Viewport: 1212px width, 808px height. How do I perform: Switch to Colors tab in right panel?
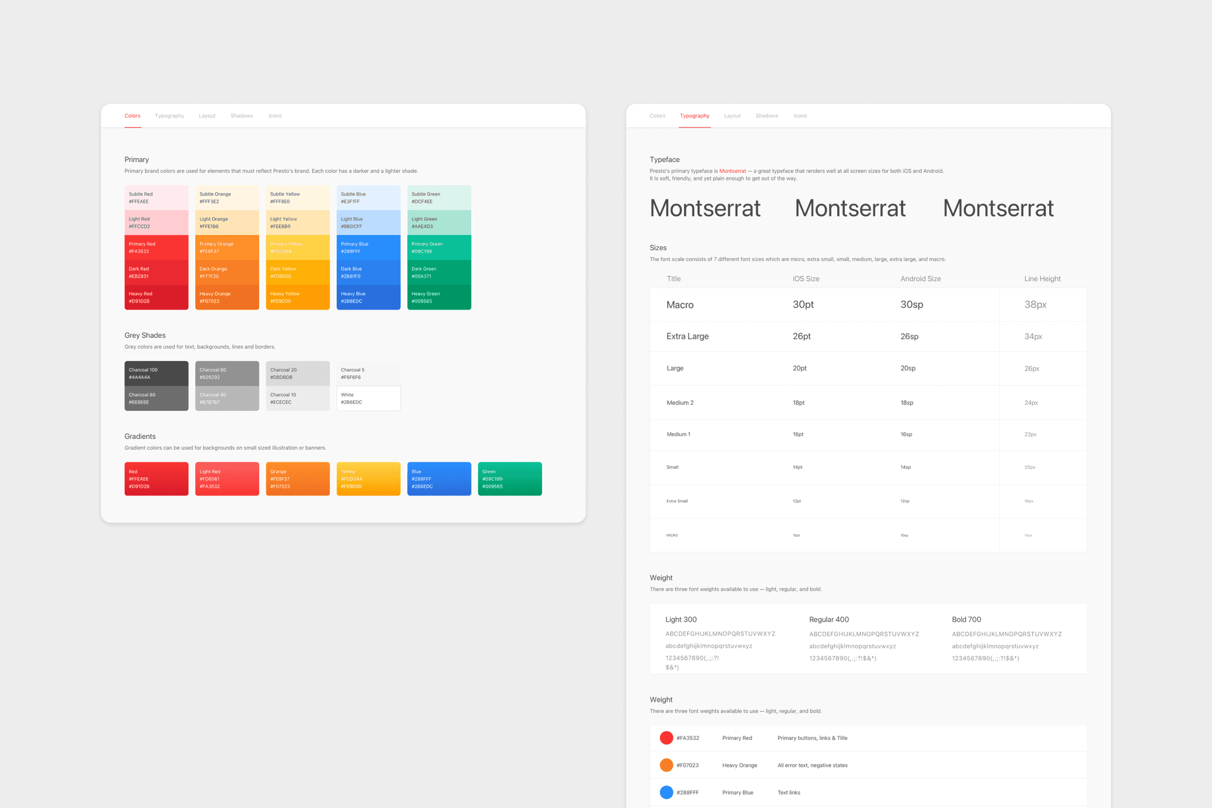point(657,116)
